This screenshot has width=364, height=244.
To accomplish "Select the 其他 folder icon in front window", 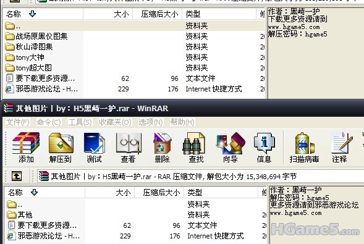I will click(12, 215).
